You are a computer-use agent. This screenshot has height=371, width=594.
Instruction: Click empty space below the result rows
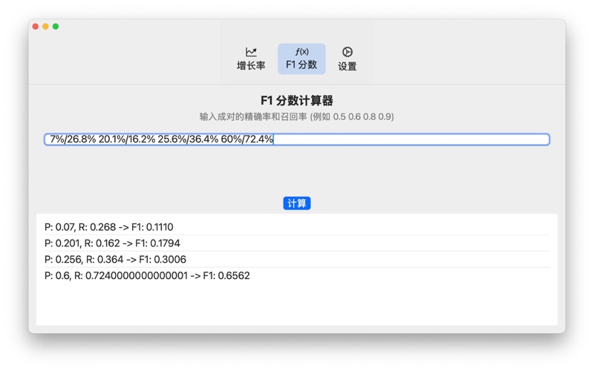coord(297,306)
